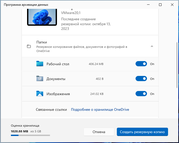Click the vertical scrollbar thumb
The width and height of the screenshot is (179, 143).
tap(177, 65)
